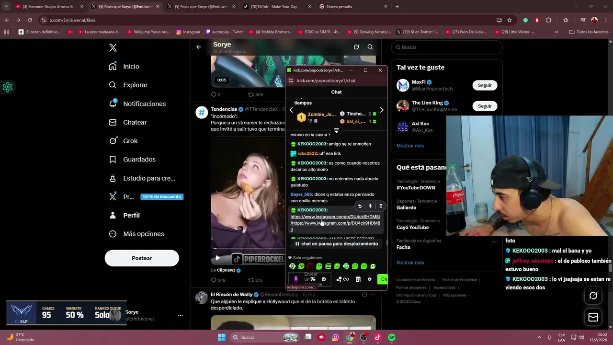Open El Rincón de Wally avatar
Screen dimensions: 613x345
(202, 298)
